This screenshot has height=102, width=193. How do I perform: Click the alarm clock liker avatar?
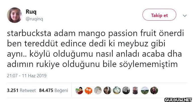pyautogui.click(x=117, y=90)
